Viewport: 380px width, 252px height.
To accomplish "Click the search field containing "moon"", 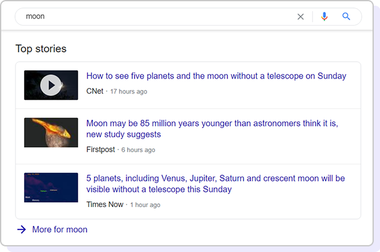I will point(156,17).
